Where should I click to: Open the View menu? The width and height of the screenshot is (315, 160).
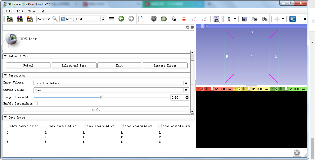pos(32,11)
